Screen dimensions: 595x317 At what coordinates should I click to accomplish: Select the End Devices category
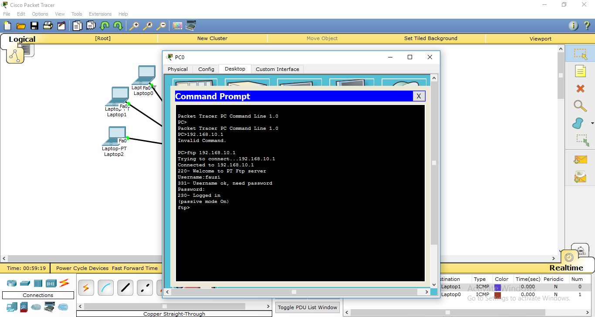pyautogui.click(x=12, y=307)
